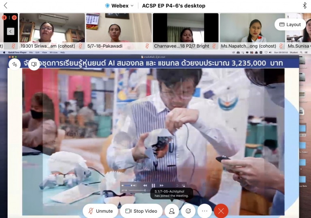Click the Spotlight search icon in menu bar
The width and height of the screenshot is (311, 218).
coord(301,52)
